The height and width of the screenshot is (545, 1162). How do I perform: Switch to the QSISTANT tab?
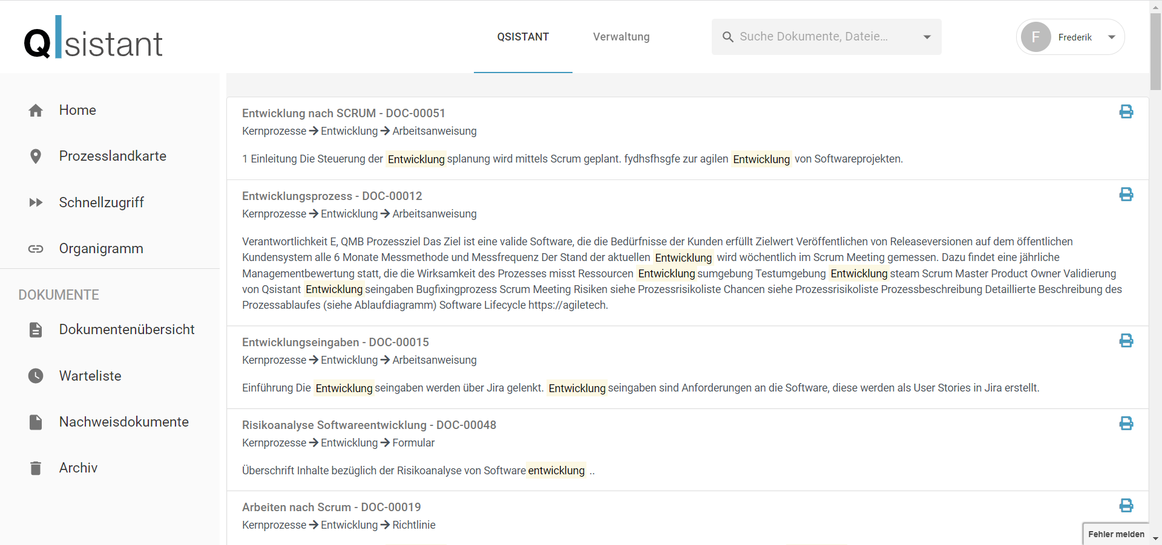523,37
